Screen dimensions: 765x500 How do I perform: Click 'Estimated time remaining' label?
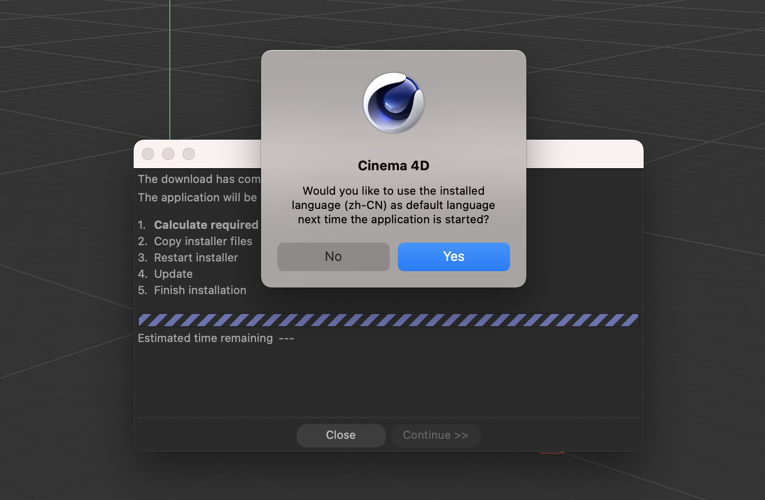click(x=205, y=338)
